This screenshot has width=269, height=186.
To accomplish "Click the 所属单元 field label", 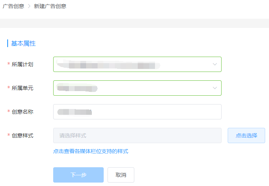I will coord(22,88).
